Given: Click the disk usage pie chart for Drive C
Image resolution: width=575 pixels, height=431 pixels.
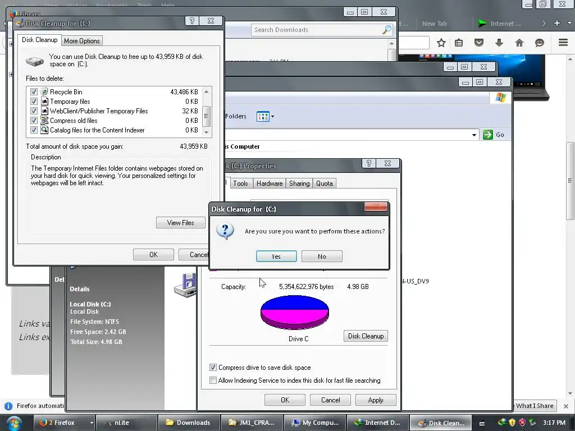Looking at the screenshot, I should click(294, 313).
